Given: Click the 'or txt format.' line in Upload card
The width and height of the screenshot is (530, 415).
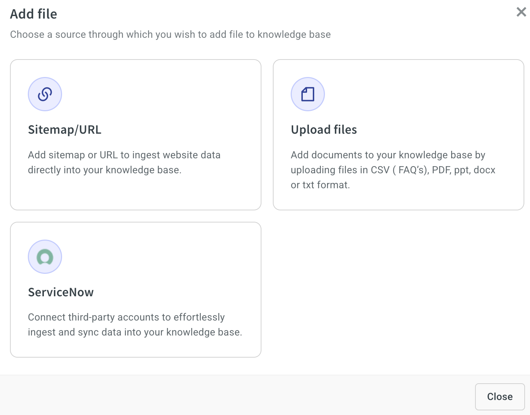Looking at the screenshot, I should pyautogui.click(x=320, y=185).
